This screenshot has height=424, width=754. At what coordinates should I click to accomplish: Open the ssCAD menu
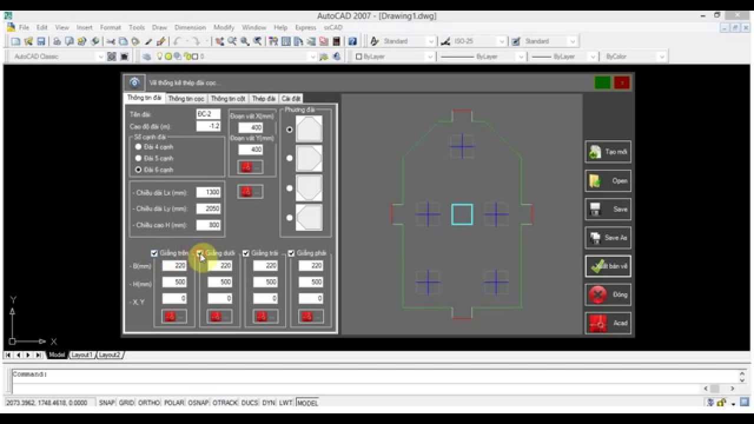pyautogui.click(x=333, y=28)
